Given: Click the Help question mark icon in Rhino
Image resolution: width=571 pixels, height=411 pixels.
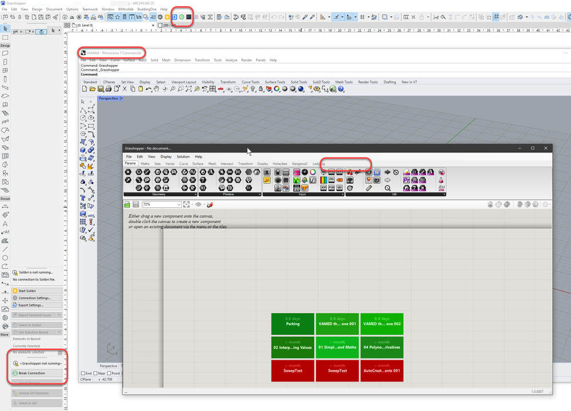Looking at the screenshot, I should click(341, 89).
